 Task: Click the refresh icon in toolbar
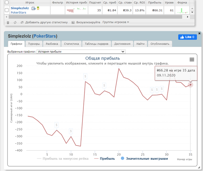click(15, 22)
